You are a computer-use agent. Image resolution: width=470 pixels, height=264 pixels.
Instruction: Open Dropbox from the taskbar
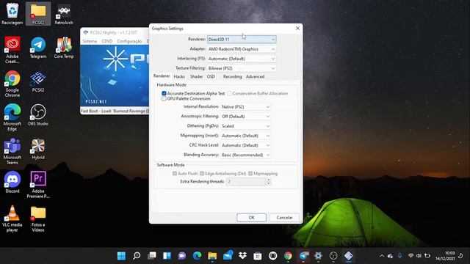242,256
